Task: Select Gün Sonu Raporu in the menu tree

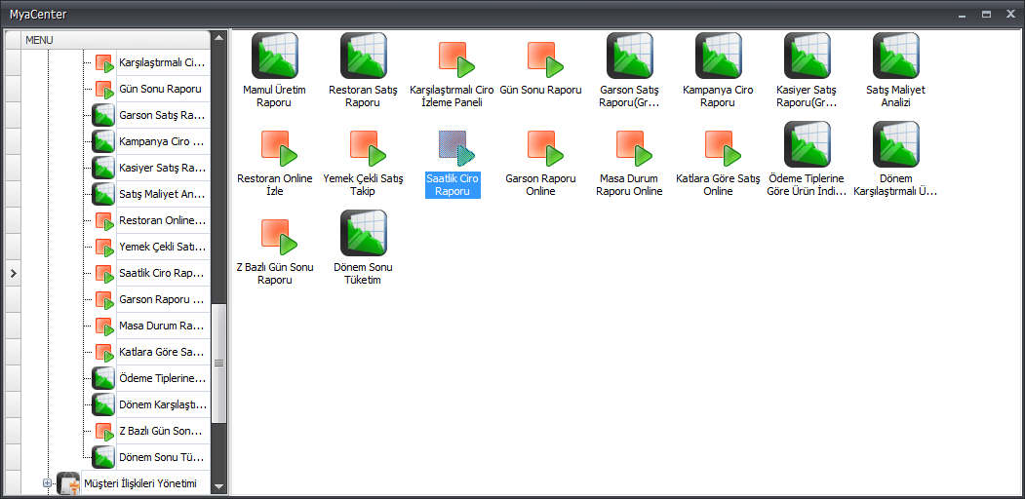Action: (x=160, y=89)
